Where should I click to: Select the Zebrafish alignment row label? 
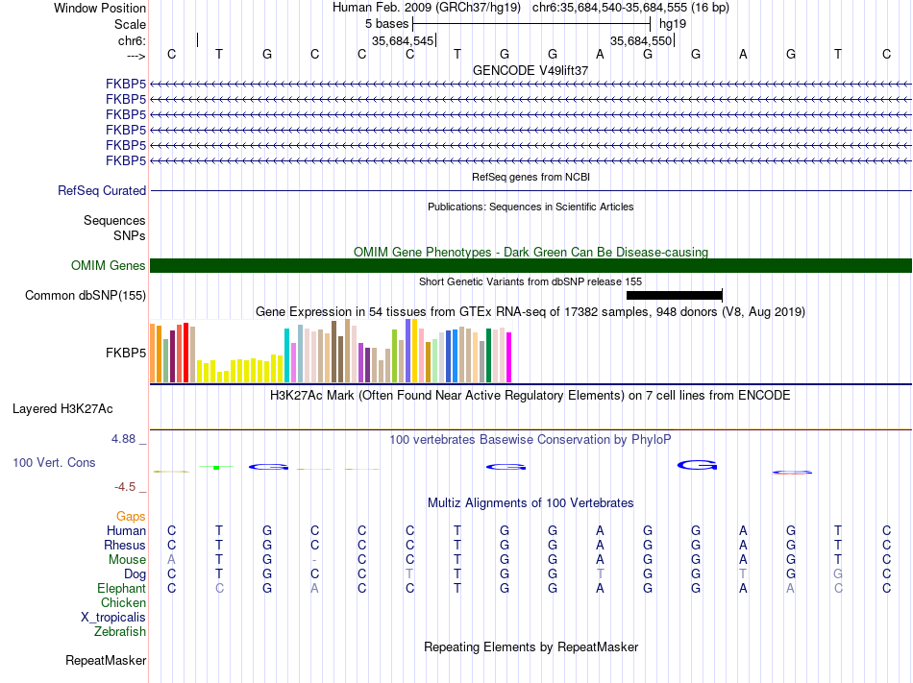(x=120, y=632)
